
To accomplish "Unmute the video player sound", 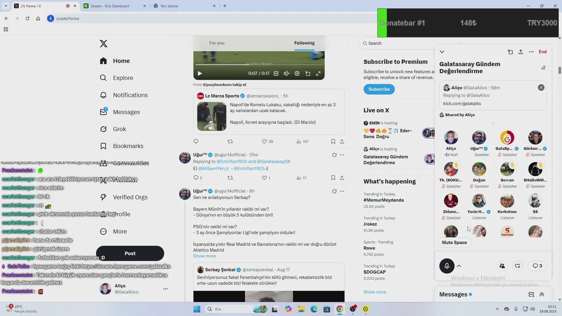I will pyautogui.click(x=287, y=74).
